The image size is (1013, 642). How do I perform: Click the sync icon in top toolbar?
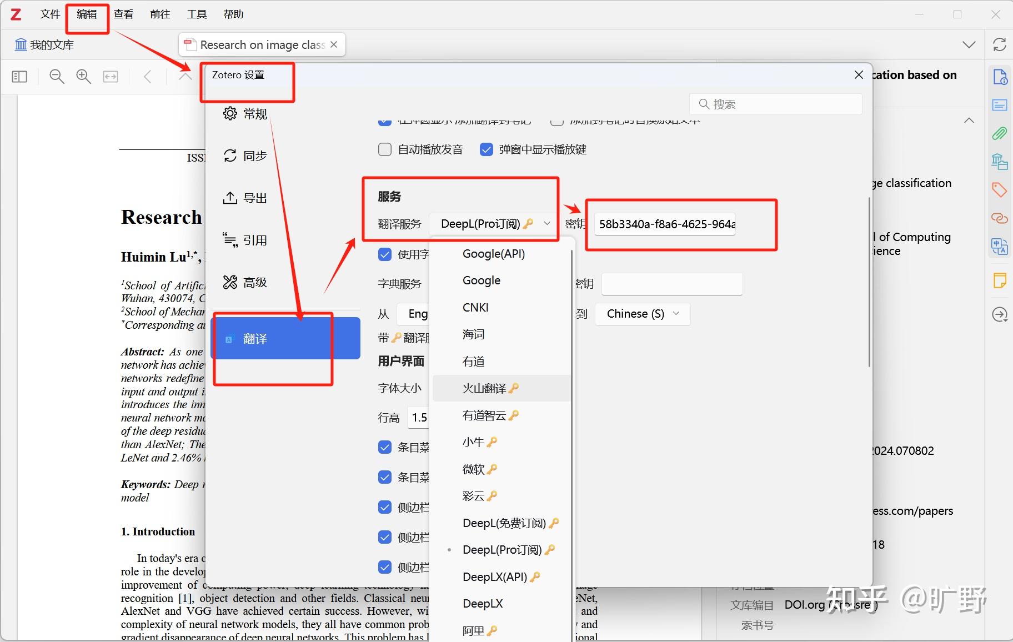(x=1000, y=44)
